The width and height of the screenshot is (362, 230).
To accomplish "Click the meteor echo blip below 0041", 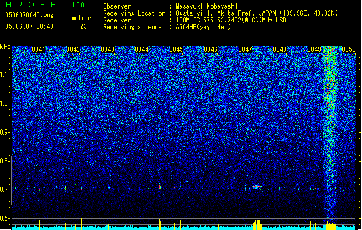I will coord(39,190).
